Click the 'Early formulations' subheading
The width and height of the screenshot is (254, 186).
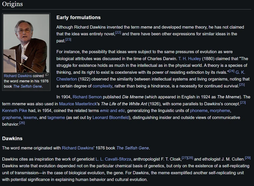pos(78,17)
